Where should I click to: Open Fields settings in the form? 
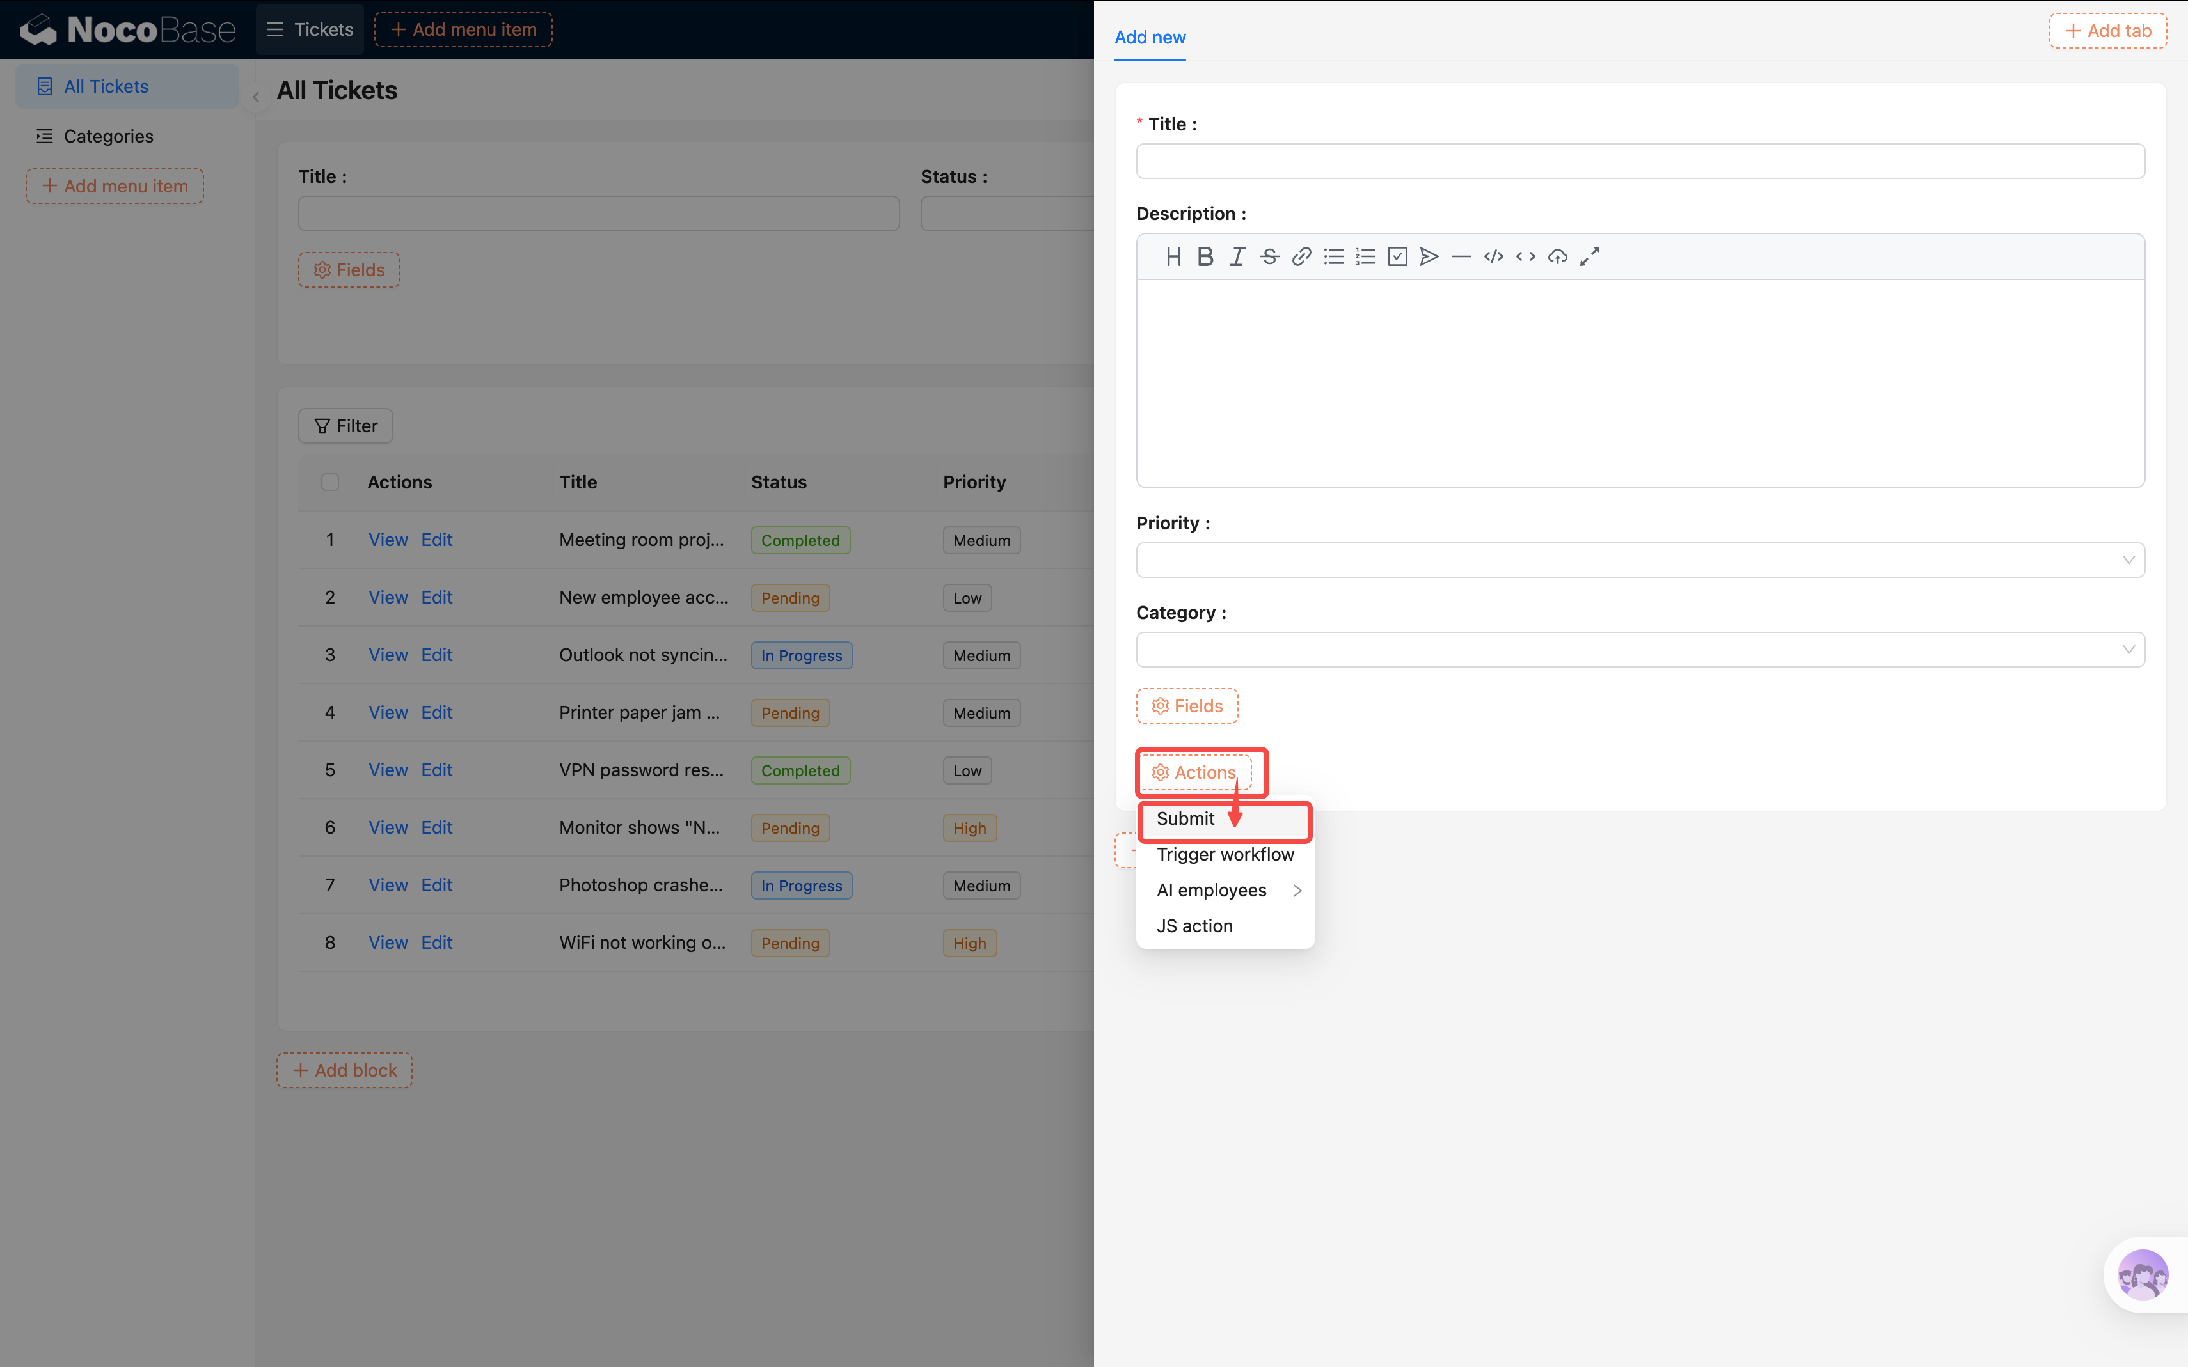tap(1187, 706)
